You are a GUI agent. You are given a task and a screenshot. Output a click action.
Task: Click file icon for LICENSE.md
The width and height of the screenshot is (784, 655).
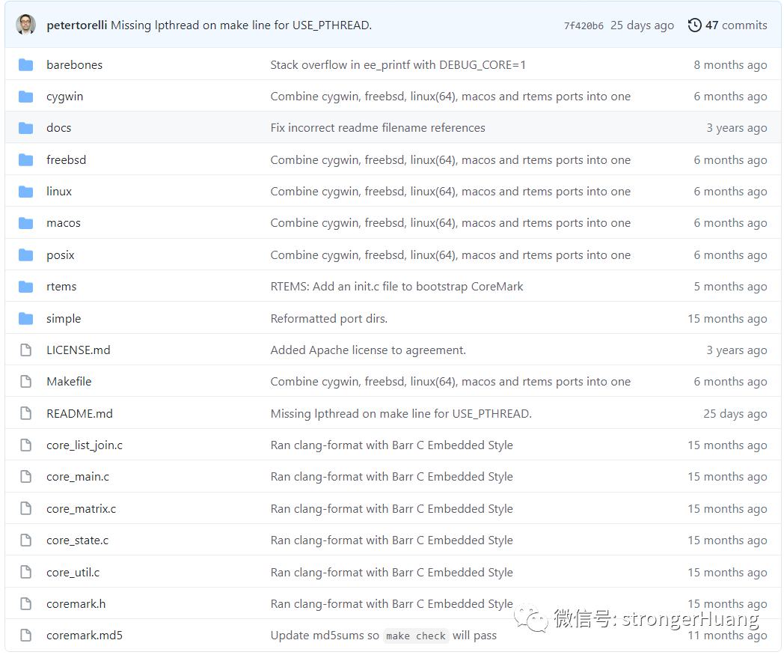point(25,350)
